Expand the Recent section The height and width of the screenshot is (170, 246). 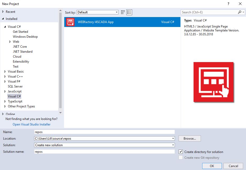(3, 12)
